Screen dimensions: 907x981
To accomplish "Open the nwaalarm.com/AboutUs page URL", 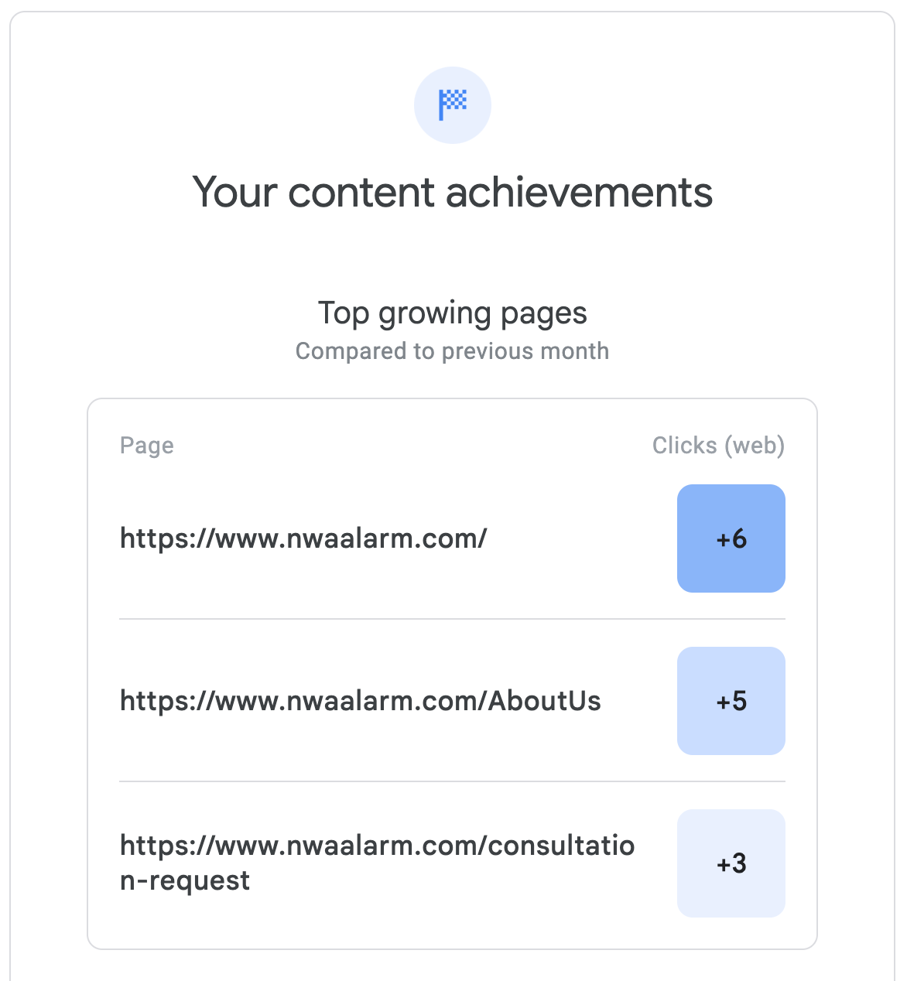I will pos(361,701).
